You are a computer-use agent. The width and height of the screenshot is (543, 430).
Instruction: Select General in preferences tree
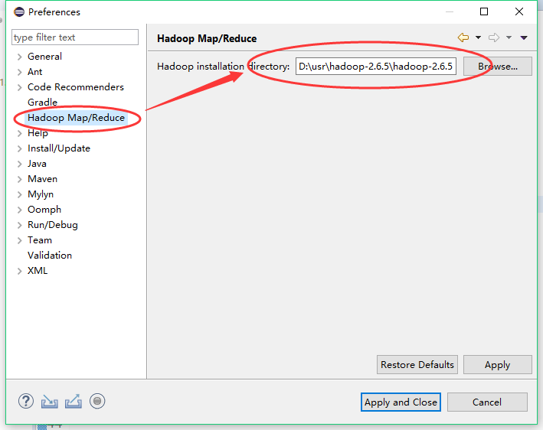[x=44, y=57]
